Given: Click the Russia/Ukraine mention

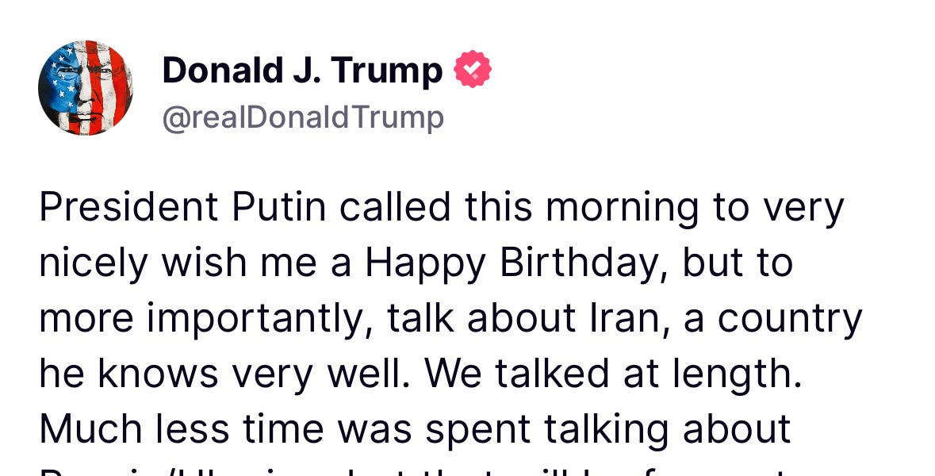Looking at the screenshot, I should (151, 468).
